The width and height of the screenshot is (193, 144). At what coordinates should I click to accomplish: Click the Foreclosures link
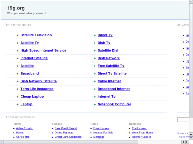tap(101, 128)
